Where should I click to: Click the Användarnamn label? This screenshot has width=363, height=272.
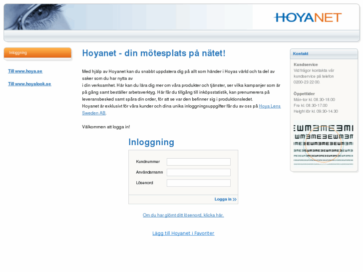click(x=150, y=172)
